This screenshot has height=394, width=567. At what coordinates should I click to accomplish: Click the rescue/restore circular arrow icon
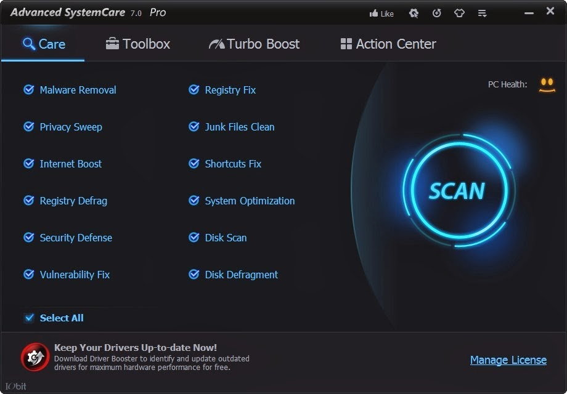tap(437, 14)
